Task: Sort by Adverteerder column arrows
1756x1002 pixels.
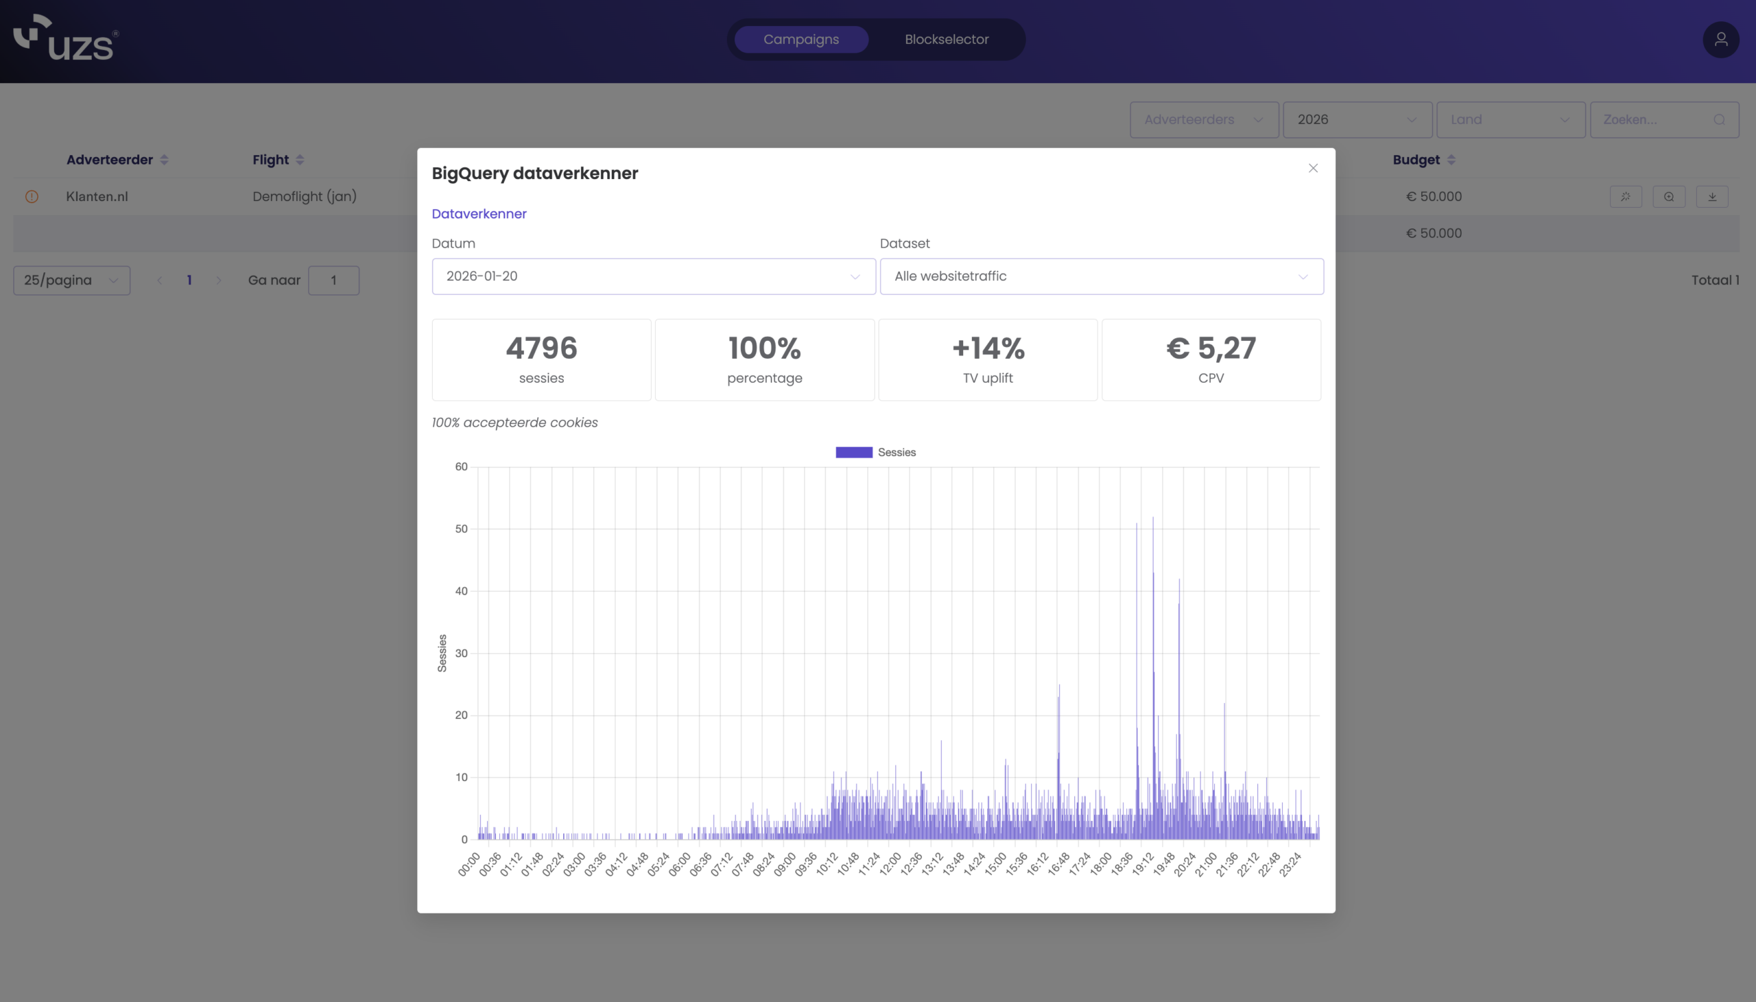Action: pyautogui.click(x=164, y=160)
